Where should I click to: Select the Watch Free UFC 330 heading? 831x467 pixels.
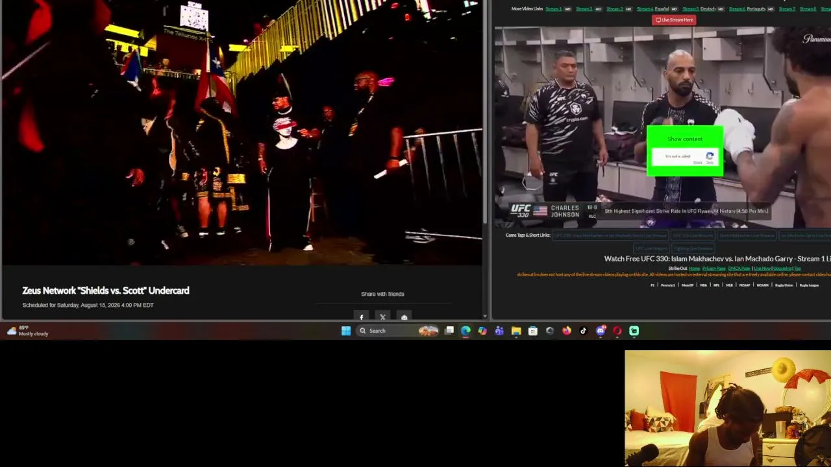click(x=717, y=259)
